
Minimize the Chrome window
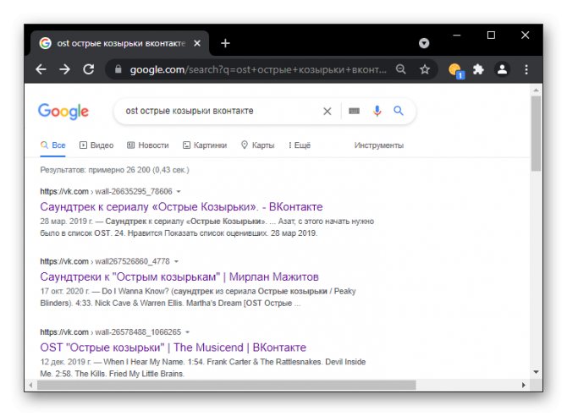(457, 36)
